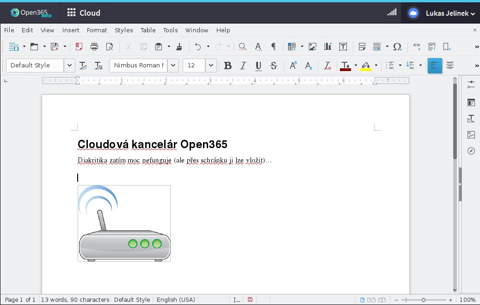This screenshot has width=480, height=305.
Task: Open Find & Replace magnifier
Action: pos(242,47)
